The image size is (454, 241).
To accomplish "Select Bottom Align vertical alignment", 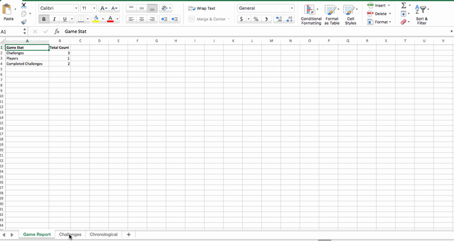I will coord(152,8).
